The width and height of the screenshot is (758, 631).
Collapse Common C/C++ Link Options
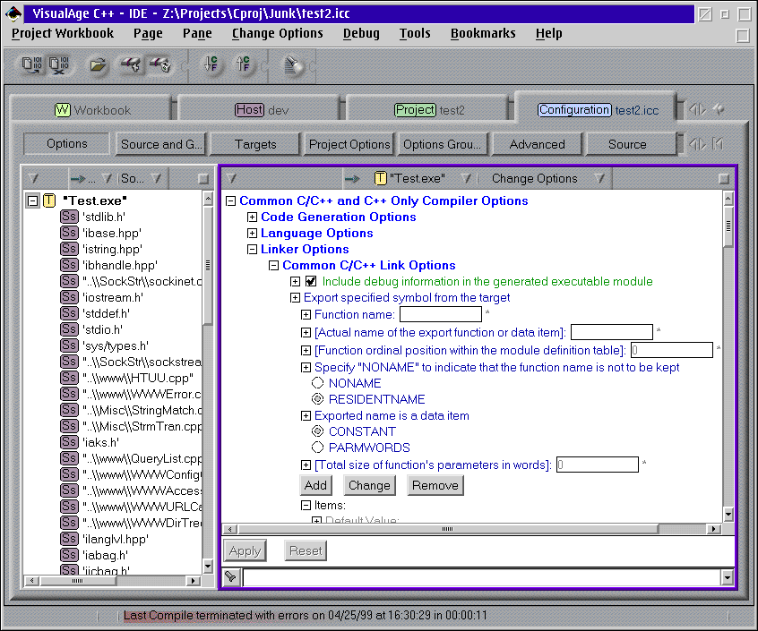click(273, 266)
